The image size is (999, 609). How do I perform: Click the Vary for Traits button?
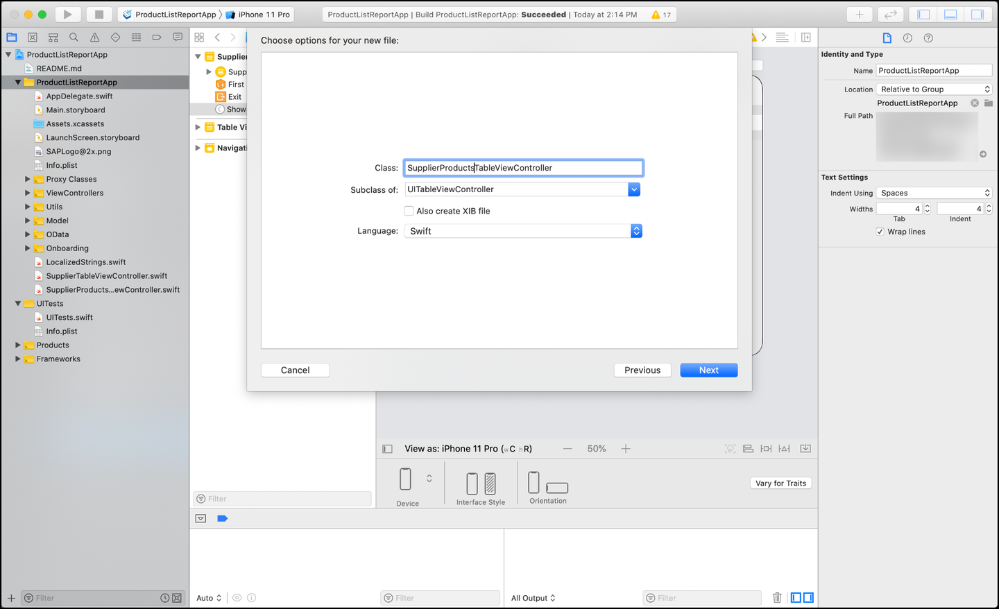pyautogui.click(x=781, y=483)
